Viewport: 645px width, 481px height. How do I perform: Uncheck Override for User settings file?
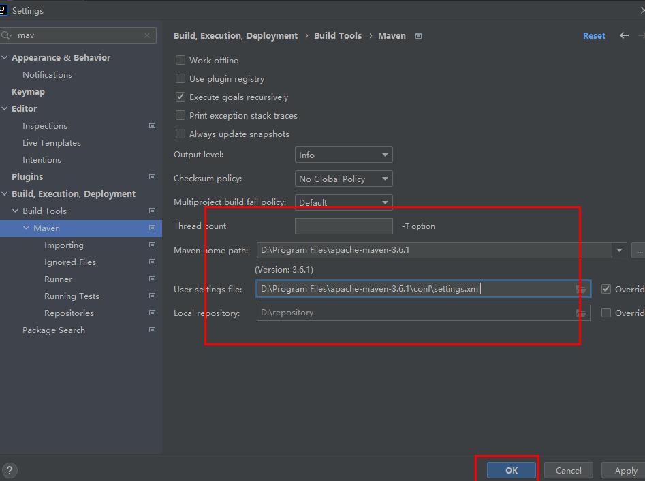(x=606, y=289)
